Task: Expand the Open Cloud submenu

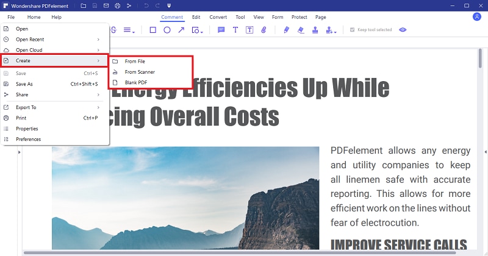Action: [x=55, y=50]
